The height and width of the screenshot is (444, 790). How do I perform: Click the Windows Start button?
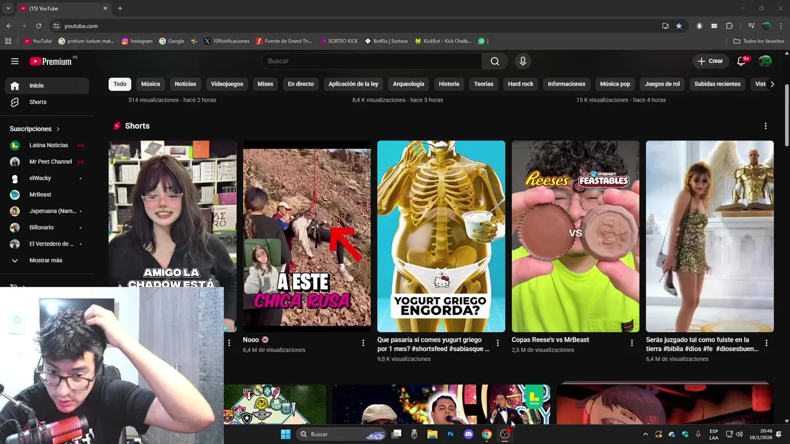coord(286,434)
